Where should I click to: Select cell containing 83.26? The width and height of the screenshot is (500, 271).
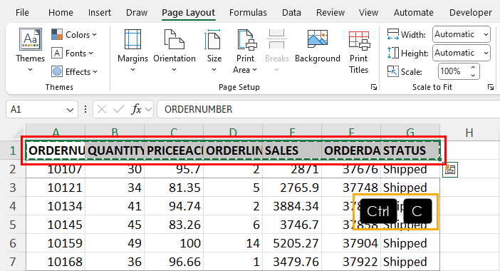tap(174, 225)
